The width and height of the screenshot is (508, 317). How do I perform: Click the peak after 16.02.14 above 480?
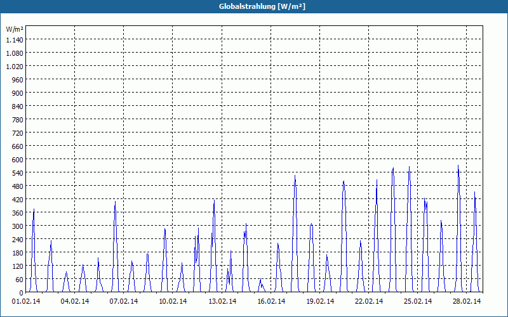pyautogui.click(x=295, y=176)
